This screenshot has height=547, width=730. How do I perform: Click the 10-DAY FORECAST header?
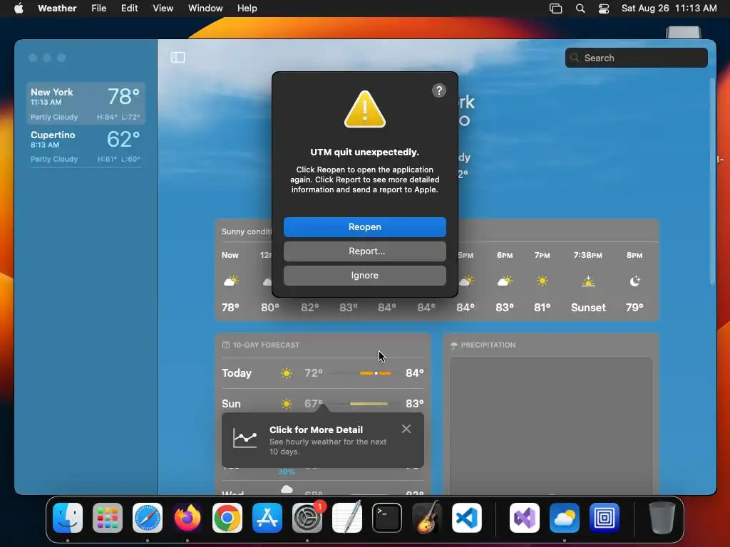click(260, 345)
